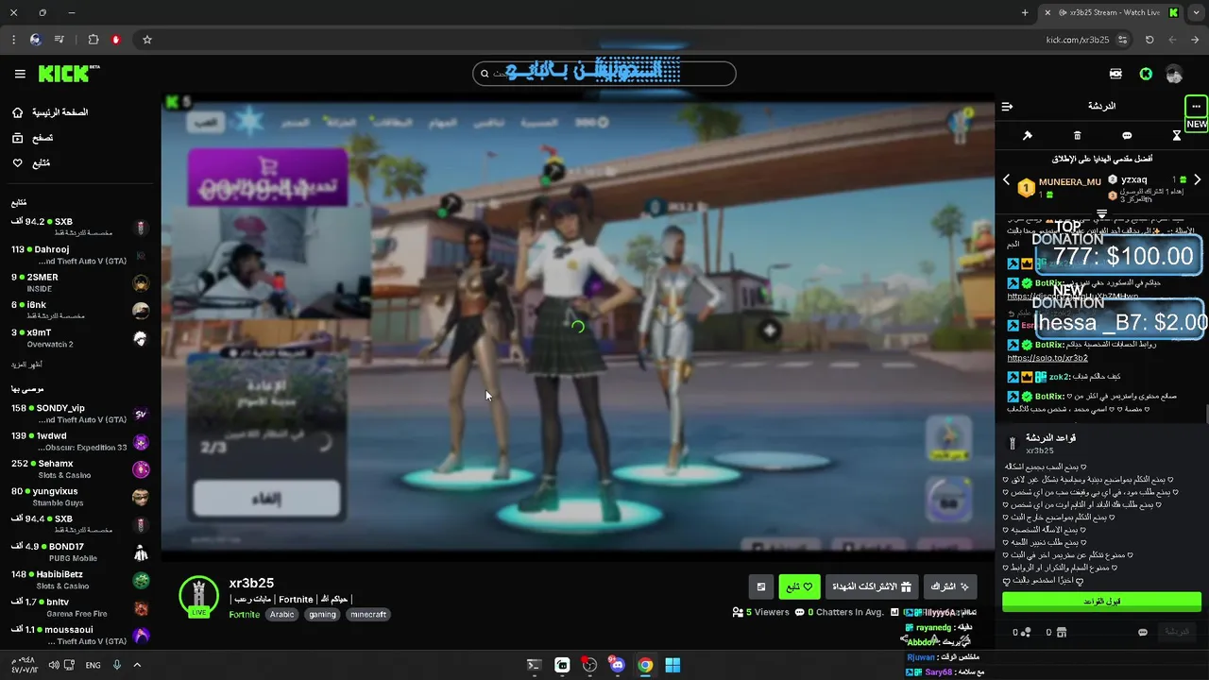This screenshot has width=1209, height=680.
Task: Click the green accept rules button
Action: coord(1101,602)
